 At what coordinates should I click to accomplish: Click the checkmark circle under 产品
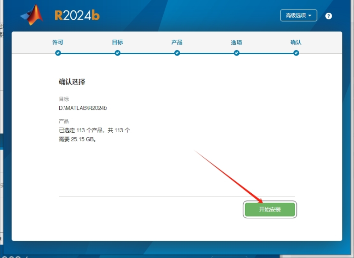(x=177, y=53)
